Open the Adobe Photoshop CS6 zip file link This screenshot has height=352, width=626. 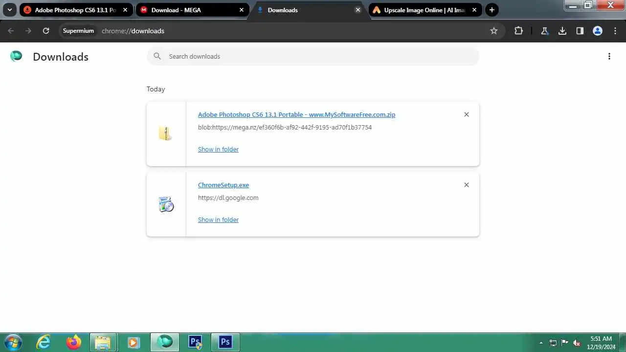[x=296, y=114]
